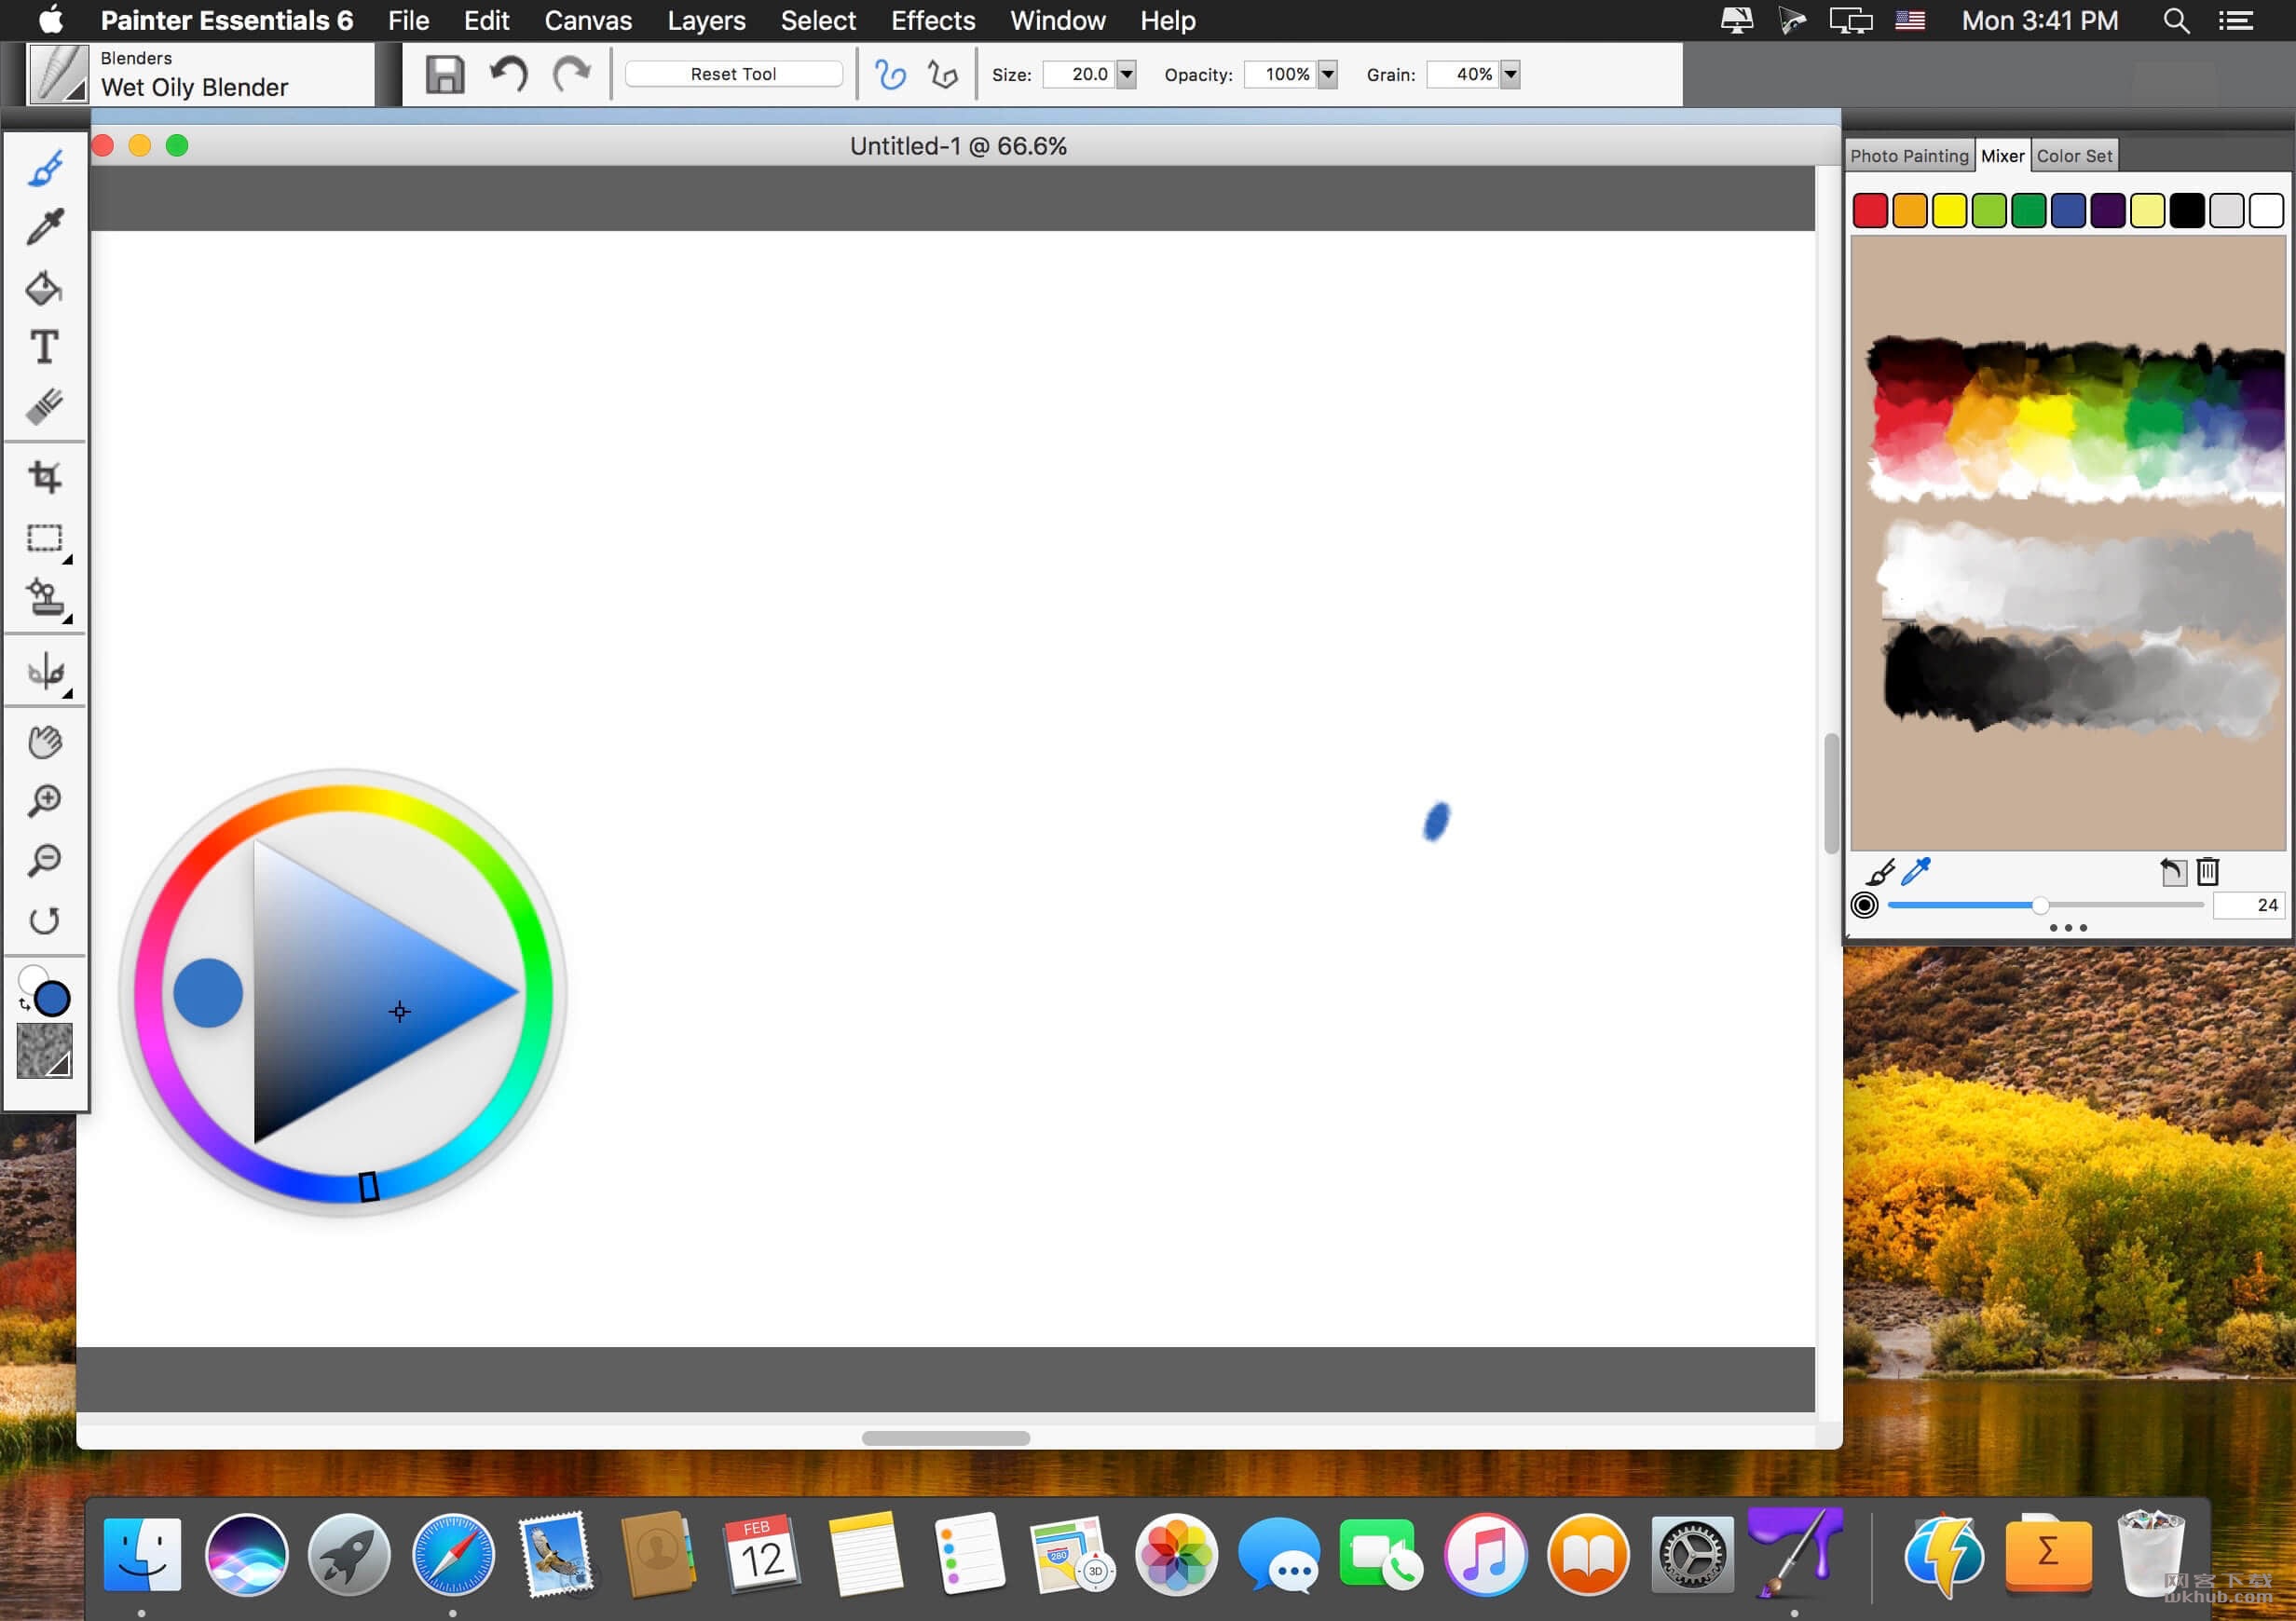Select the Dropper tool in toolbox
Screen dimensions: 2296x1621
coord(45,227)
